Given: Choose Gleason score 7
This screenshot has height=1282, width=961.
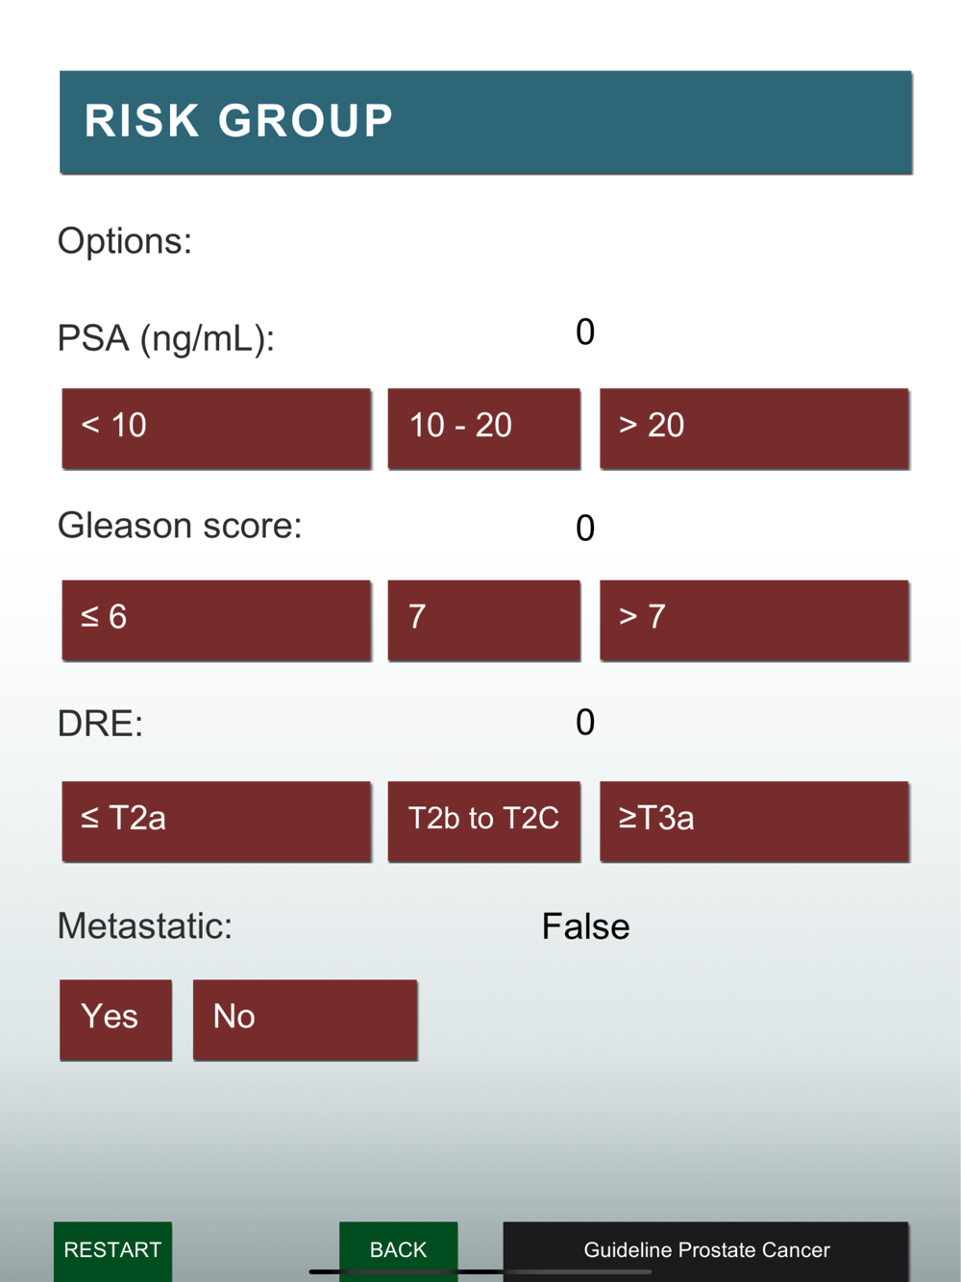Looking at the screenshot, I should (483, 620).
